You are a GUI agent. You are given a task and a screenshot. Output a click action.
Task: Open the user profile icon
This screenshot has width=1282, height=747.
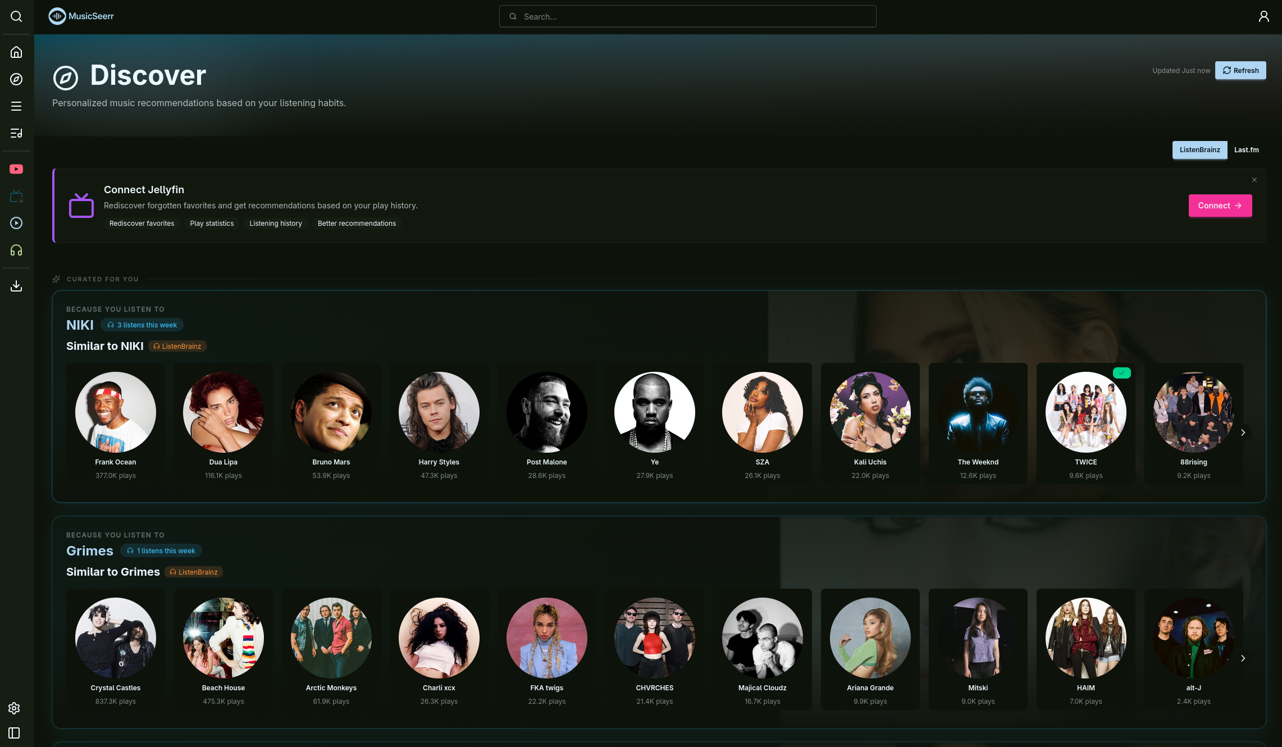(1263, 16)
